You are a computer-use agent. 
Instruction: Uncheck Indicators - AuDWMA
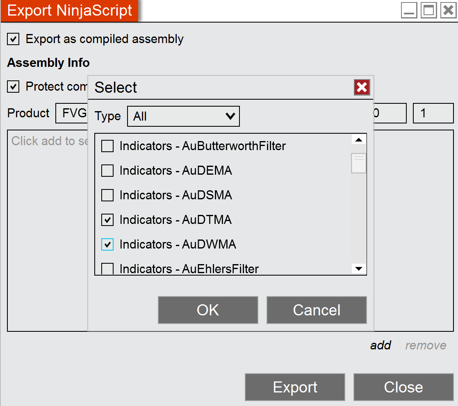[x=107, y=244]
